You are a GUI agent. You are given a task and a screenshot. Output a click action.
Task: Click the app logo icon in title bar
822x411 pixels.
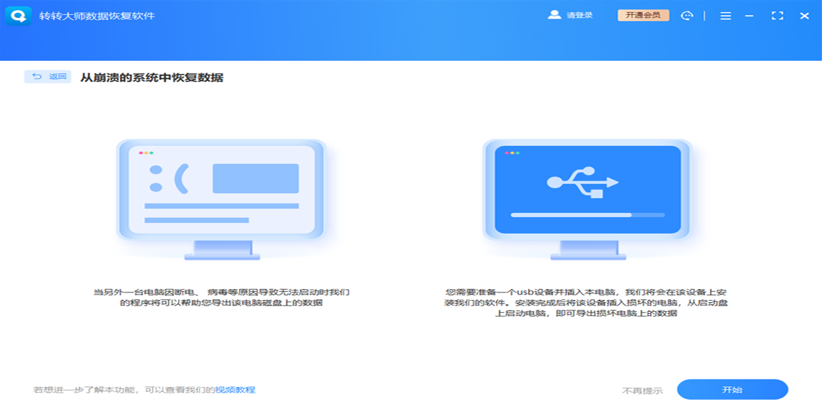pos(18,15)
